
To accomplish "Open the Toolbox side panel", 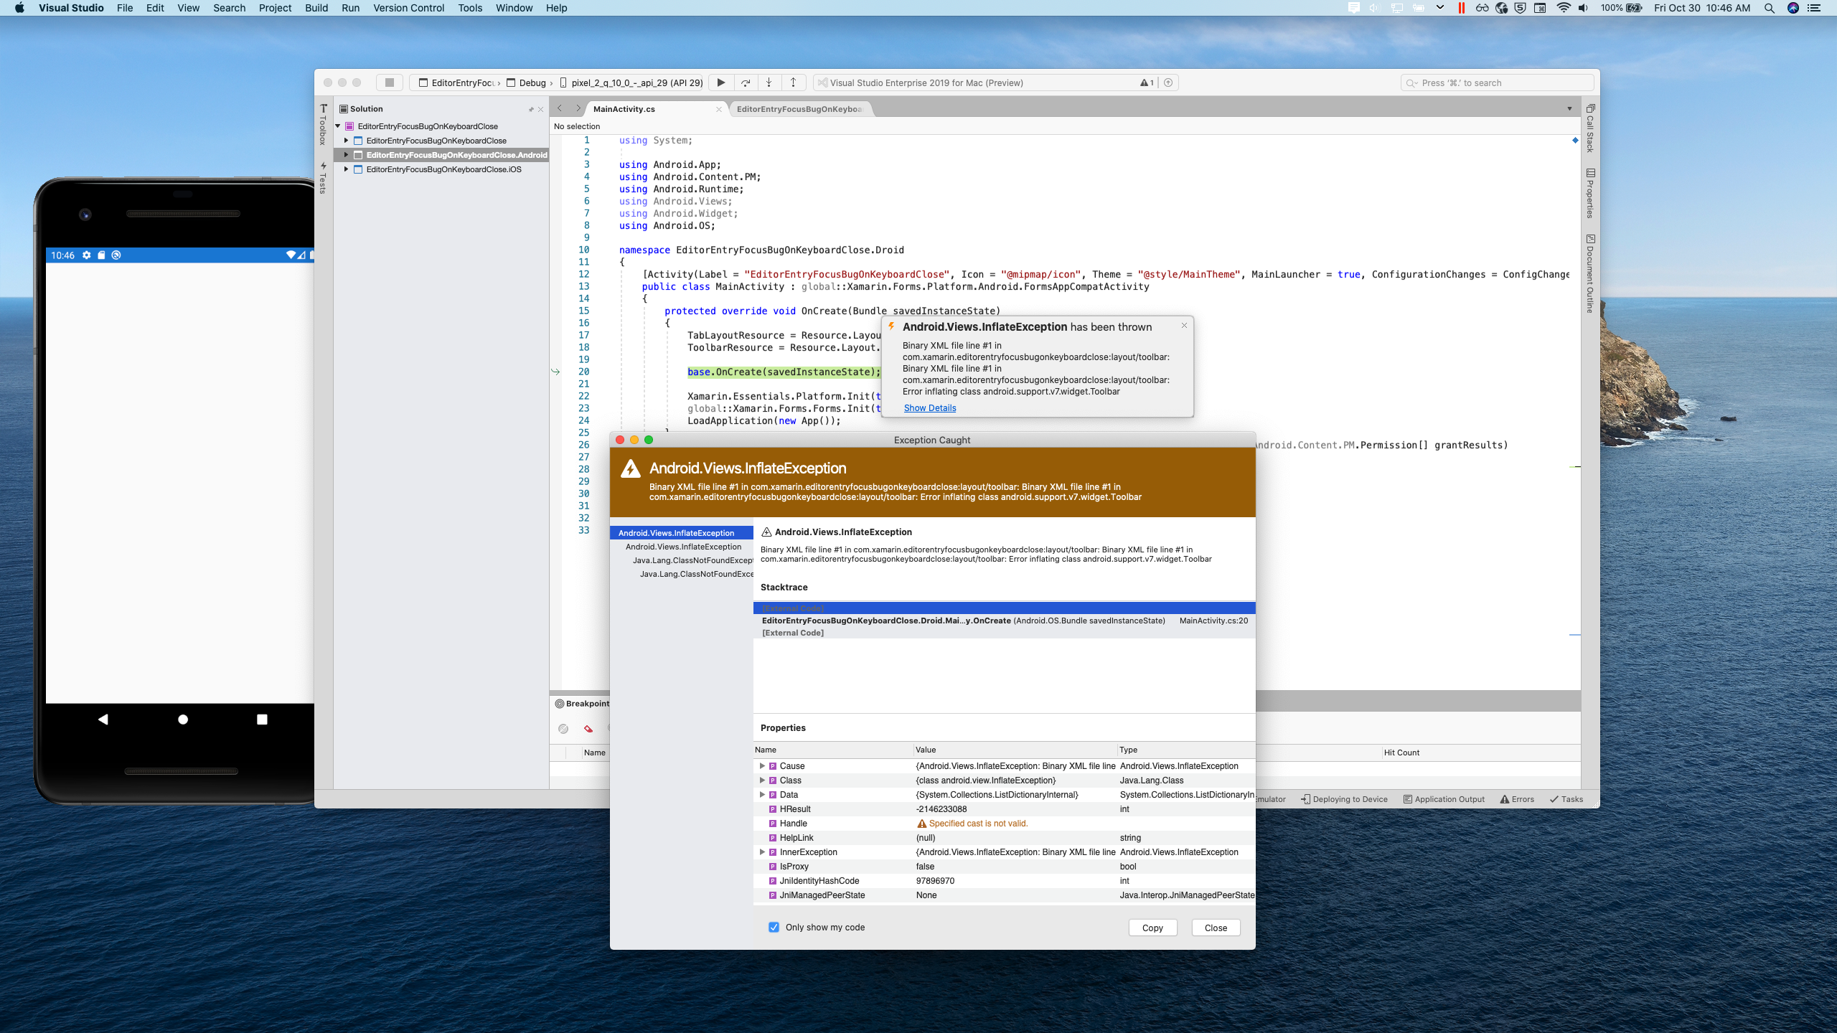I will (x=324, y=125).
